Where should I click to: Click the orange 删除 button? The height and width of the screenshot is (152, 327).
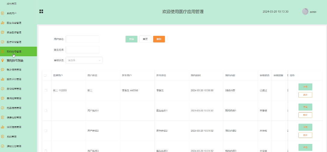(159, 39)
